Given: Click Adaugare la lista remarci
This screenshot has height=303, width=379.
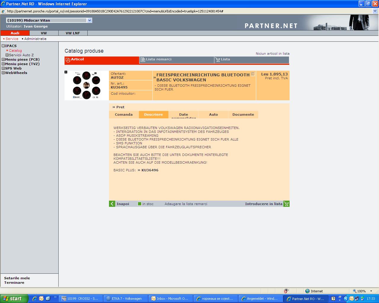Looking at the screenshot, I should pyautogui.click(x=186, y=204).
